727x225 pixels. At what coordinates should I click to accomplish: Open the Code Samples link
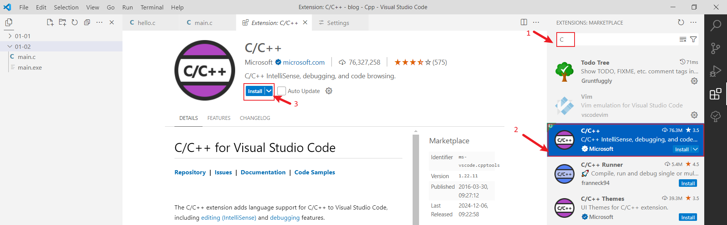click(315, 172)
